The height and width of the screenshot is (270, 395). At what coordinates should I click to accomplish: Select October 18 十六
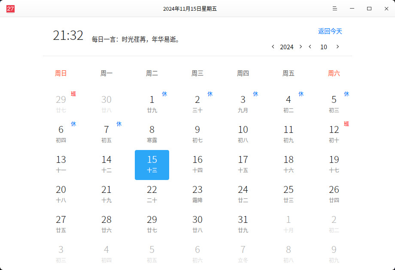tap(289, 165)
